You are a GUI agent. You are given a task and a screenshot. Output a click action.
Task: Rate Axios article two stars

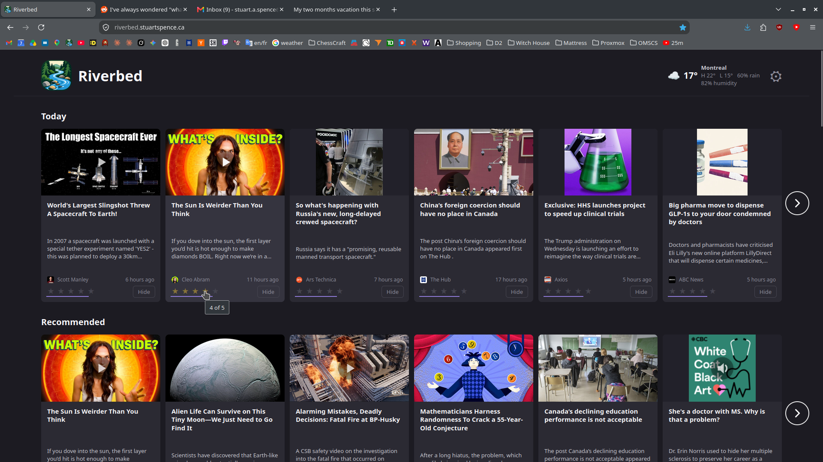point(558,291)
